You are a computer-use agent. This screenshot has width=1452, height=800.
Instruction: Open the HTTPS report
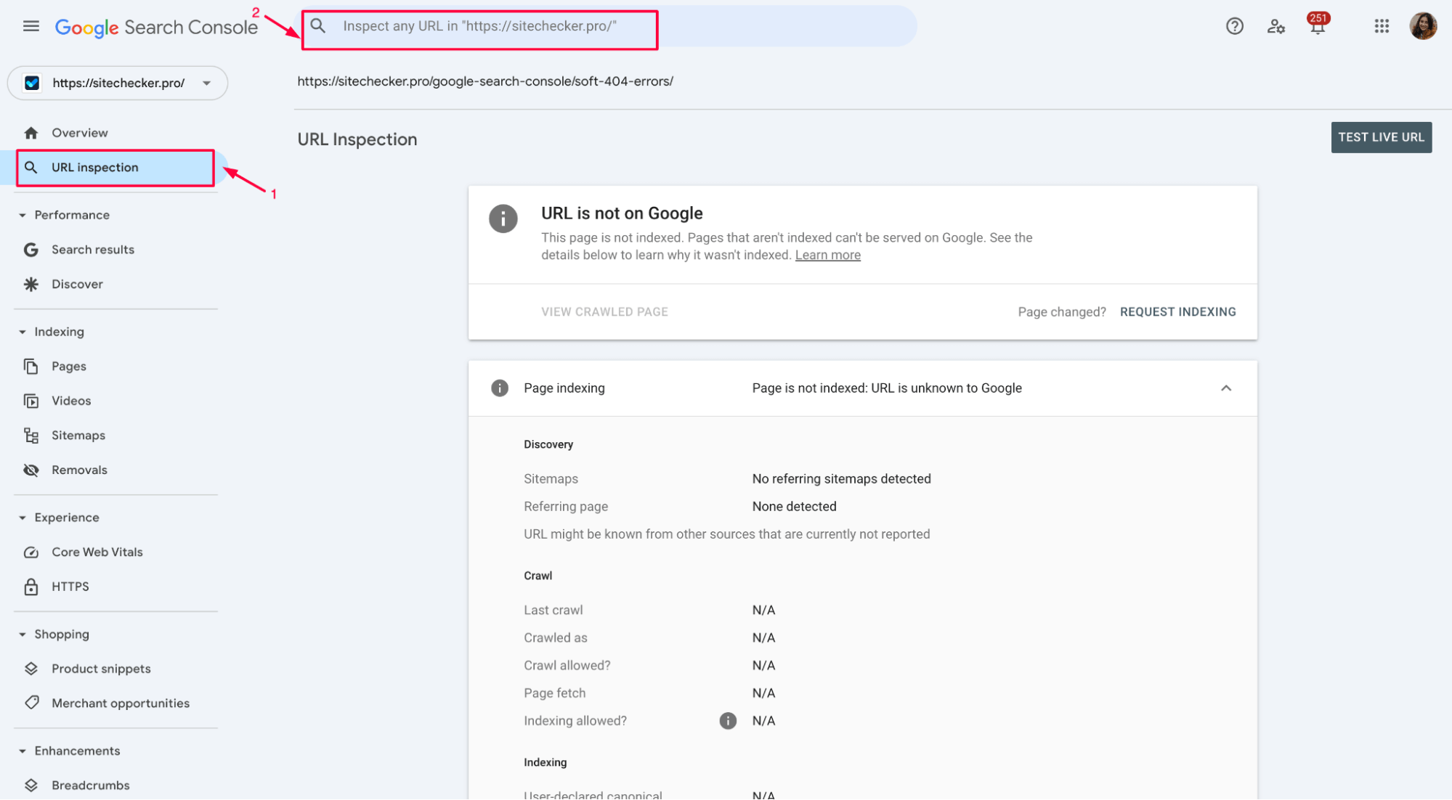[x=70, y=587]
